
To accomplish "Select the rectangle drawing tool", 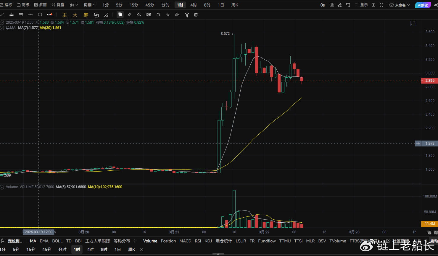I will pos(40,14).
